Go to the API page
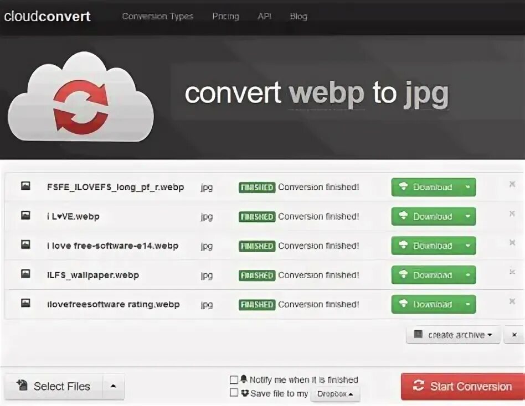Viewport: 525px width, 406px height. (x=264, y=16)
